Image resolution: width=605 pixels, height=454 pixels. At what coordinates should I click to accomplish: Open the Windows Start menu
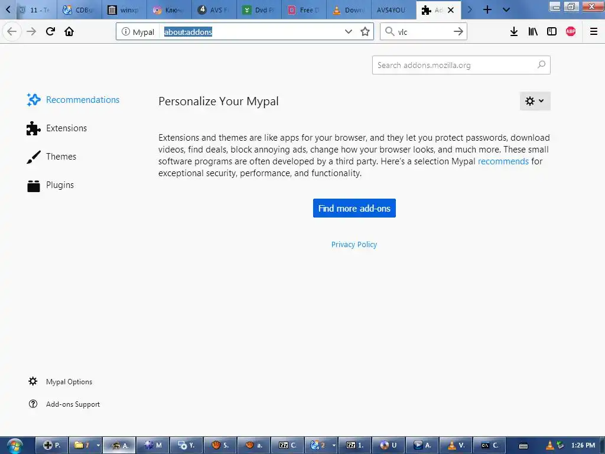pos(14,446)
